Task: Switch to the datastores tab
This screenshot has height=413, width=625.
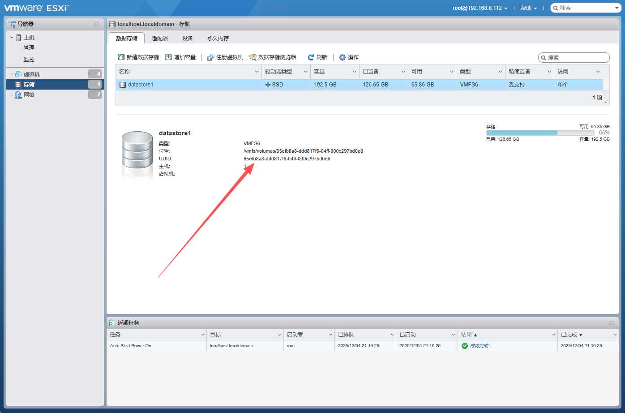Action: (x=127, y=38)
